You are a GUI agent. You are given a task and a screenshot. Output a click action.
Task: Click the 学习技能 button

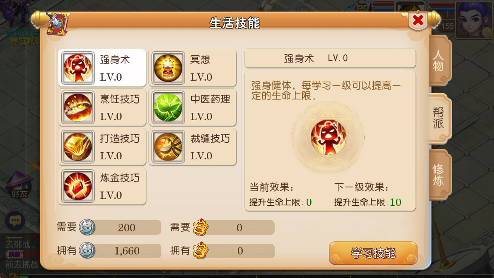tap(373, 253)
